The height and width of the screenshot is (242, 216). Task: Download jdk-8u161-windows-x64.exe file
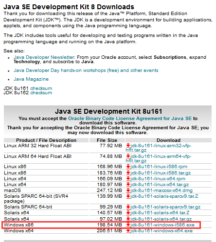(162, 231)
